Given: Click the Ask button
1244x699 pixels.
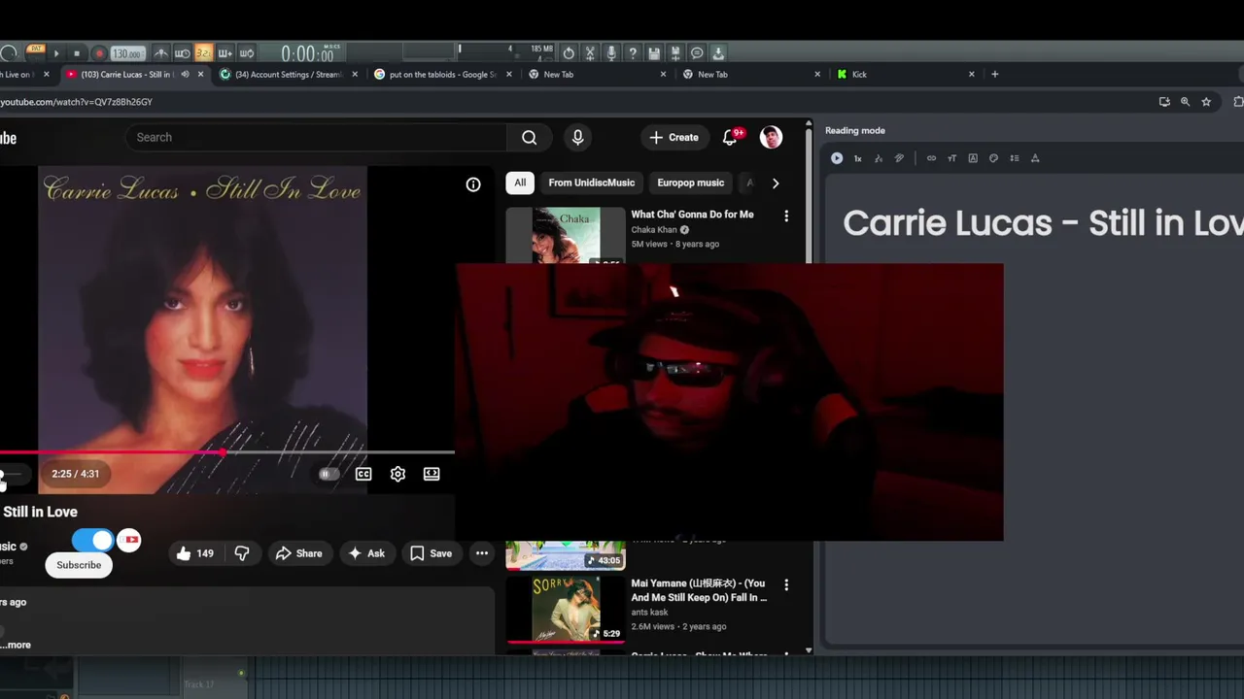Looking at the screenshot, I should (x=366, y=553).
